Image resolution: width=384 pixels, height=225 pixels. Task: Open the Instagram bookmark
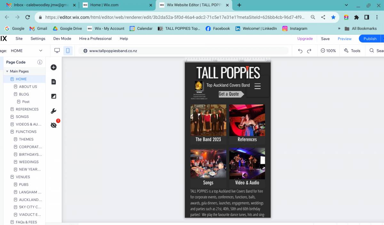click(295, 29)
